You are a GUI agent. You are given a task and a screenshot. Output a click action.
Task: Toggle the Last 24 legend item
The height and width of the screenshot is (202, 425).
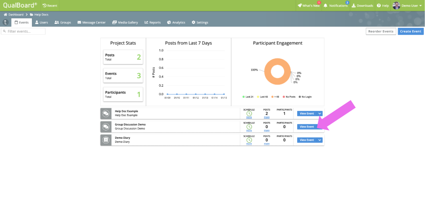248,97
